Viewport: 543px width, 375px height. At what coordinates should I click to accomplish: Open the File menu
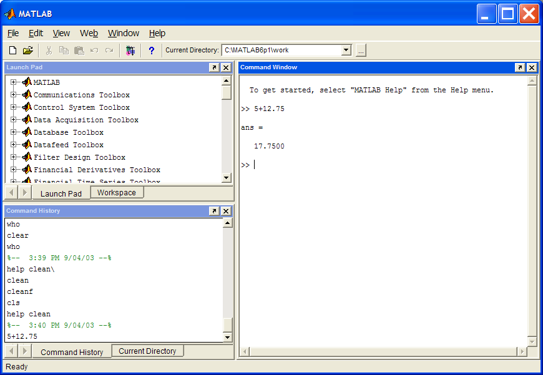tap(13, 33)
